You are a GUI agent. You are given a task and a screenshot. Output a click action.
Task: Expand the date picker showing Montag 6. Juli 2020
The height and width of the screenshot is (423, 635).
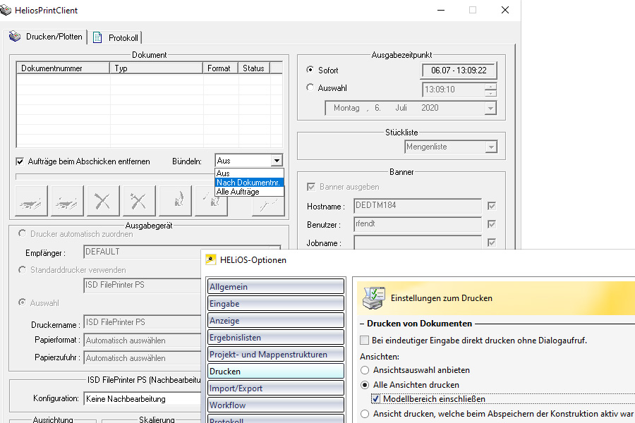(x=490, y=109)
